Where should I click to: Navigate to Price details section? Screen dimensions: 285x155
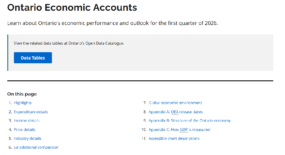click(24, 130)
